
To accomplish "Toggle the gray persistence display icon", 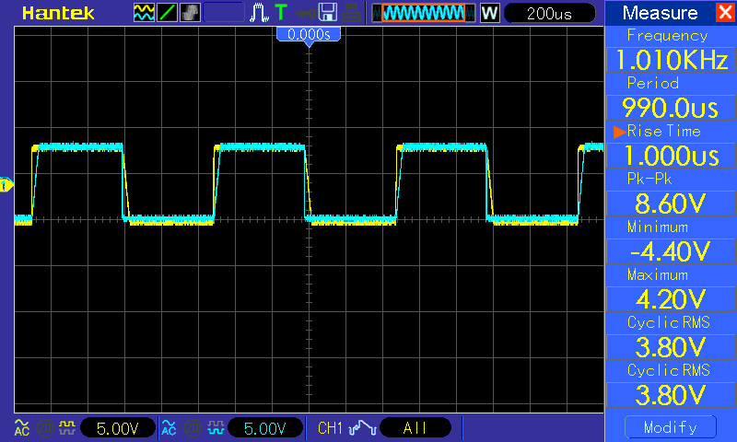I will click(x=190, y=13).
